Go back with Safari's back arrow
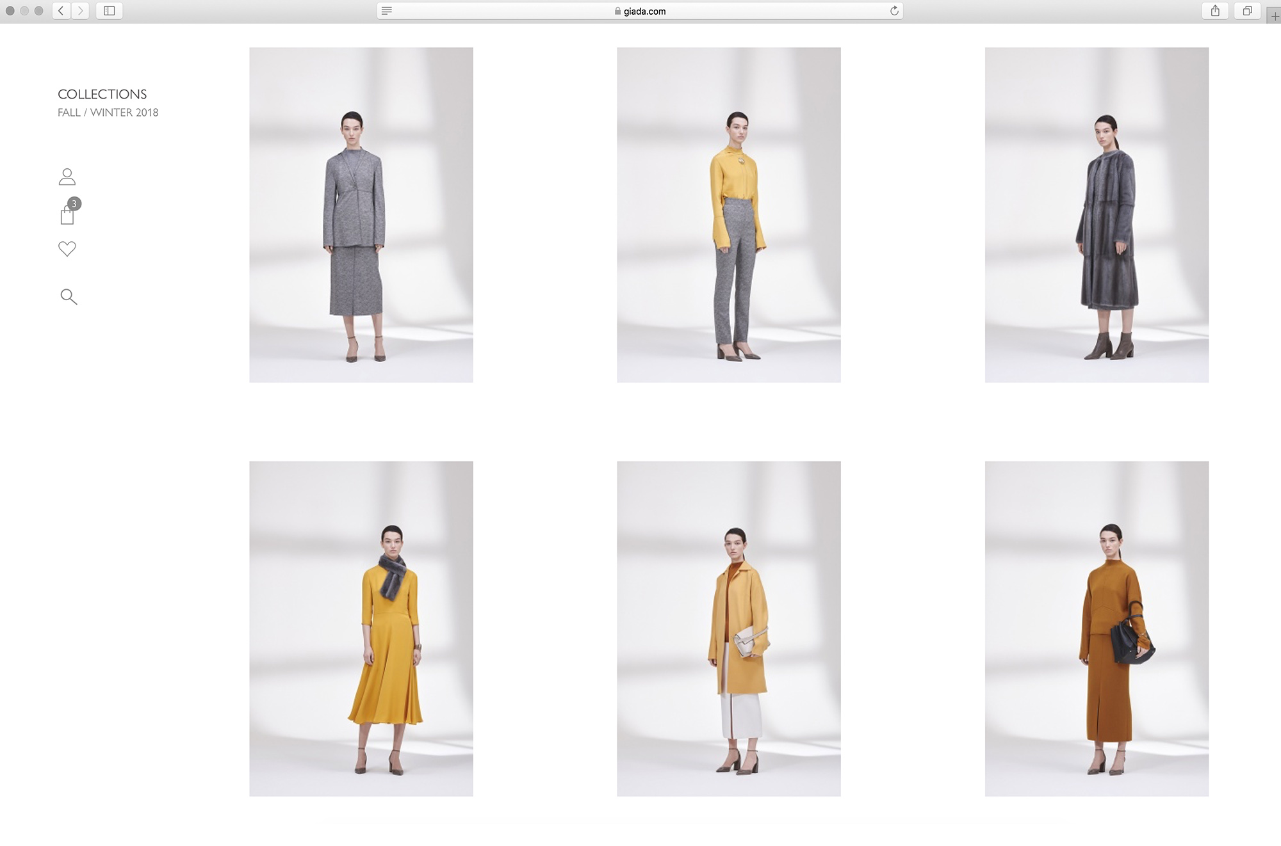 (x=61, y=11)
